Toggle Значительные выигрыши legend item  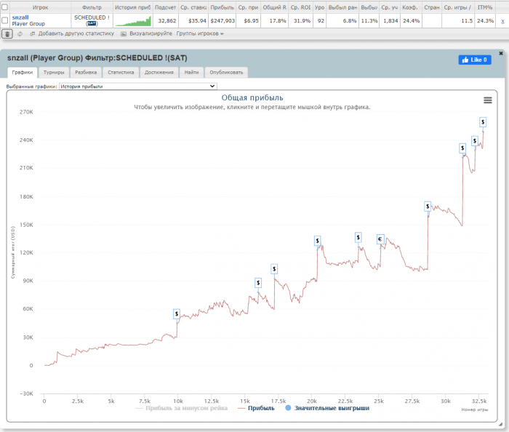(327, 408)
